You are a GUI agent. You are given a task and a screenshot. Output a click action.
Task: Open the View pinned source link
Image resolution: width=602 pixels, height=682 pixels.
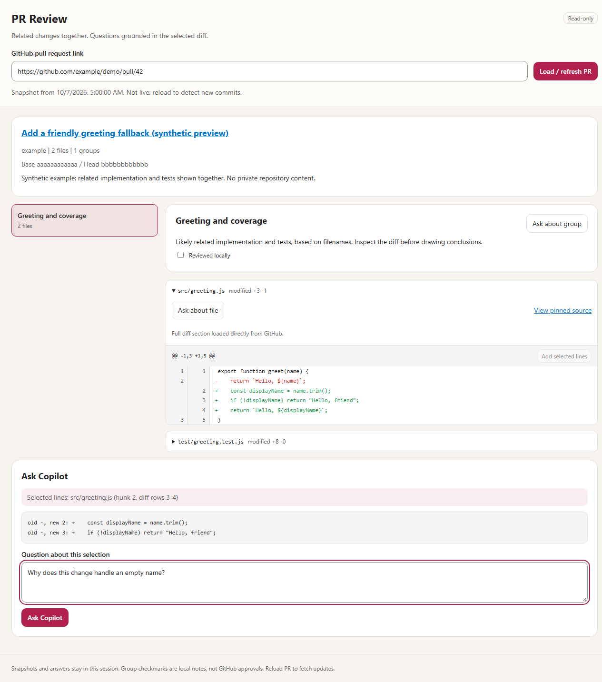563,310
